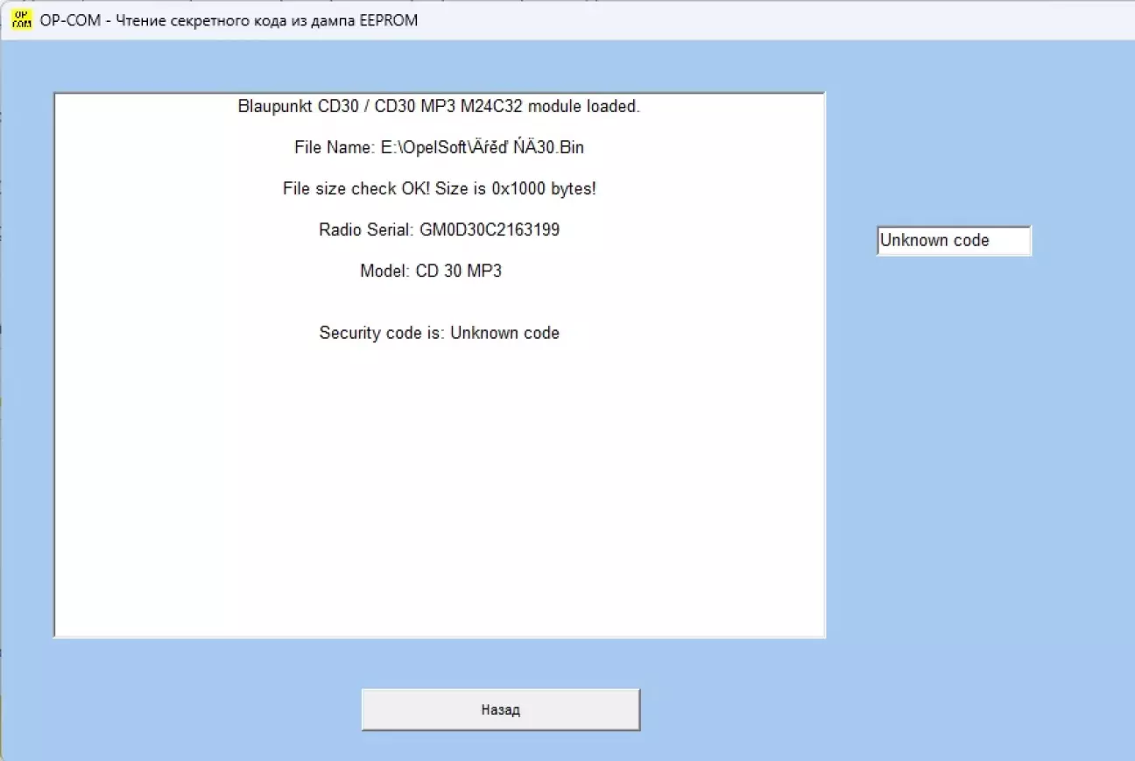
Task: Click the Security code is: Unknown code line
Action: coord(440,333)
